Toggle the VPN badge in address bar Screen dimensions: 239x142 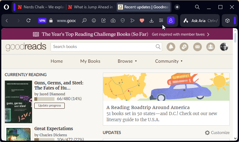pyautogui.click(x=42, y=20)
